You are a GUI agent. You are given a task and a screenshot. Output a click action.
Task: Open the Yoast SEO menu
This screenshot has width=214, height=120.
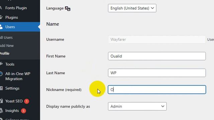(x=14, y=101)
